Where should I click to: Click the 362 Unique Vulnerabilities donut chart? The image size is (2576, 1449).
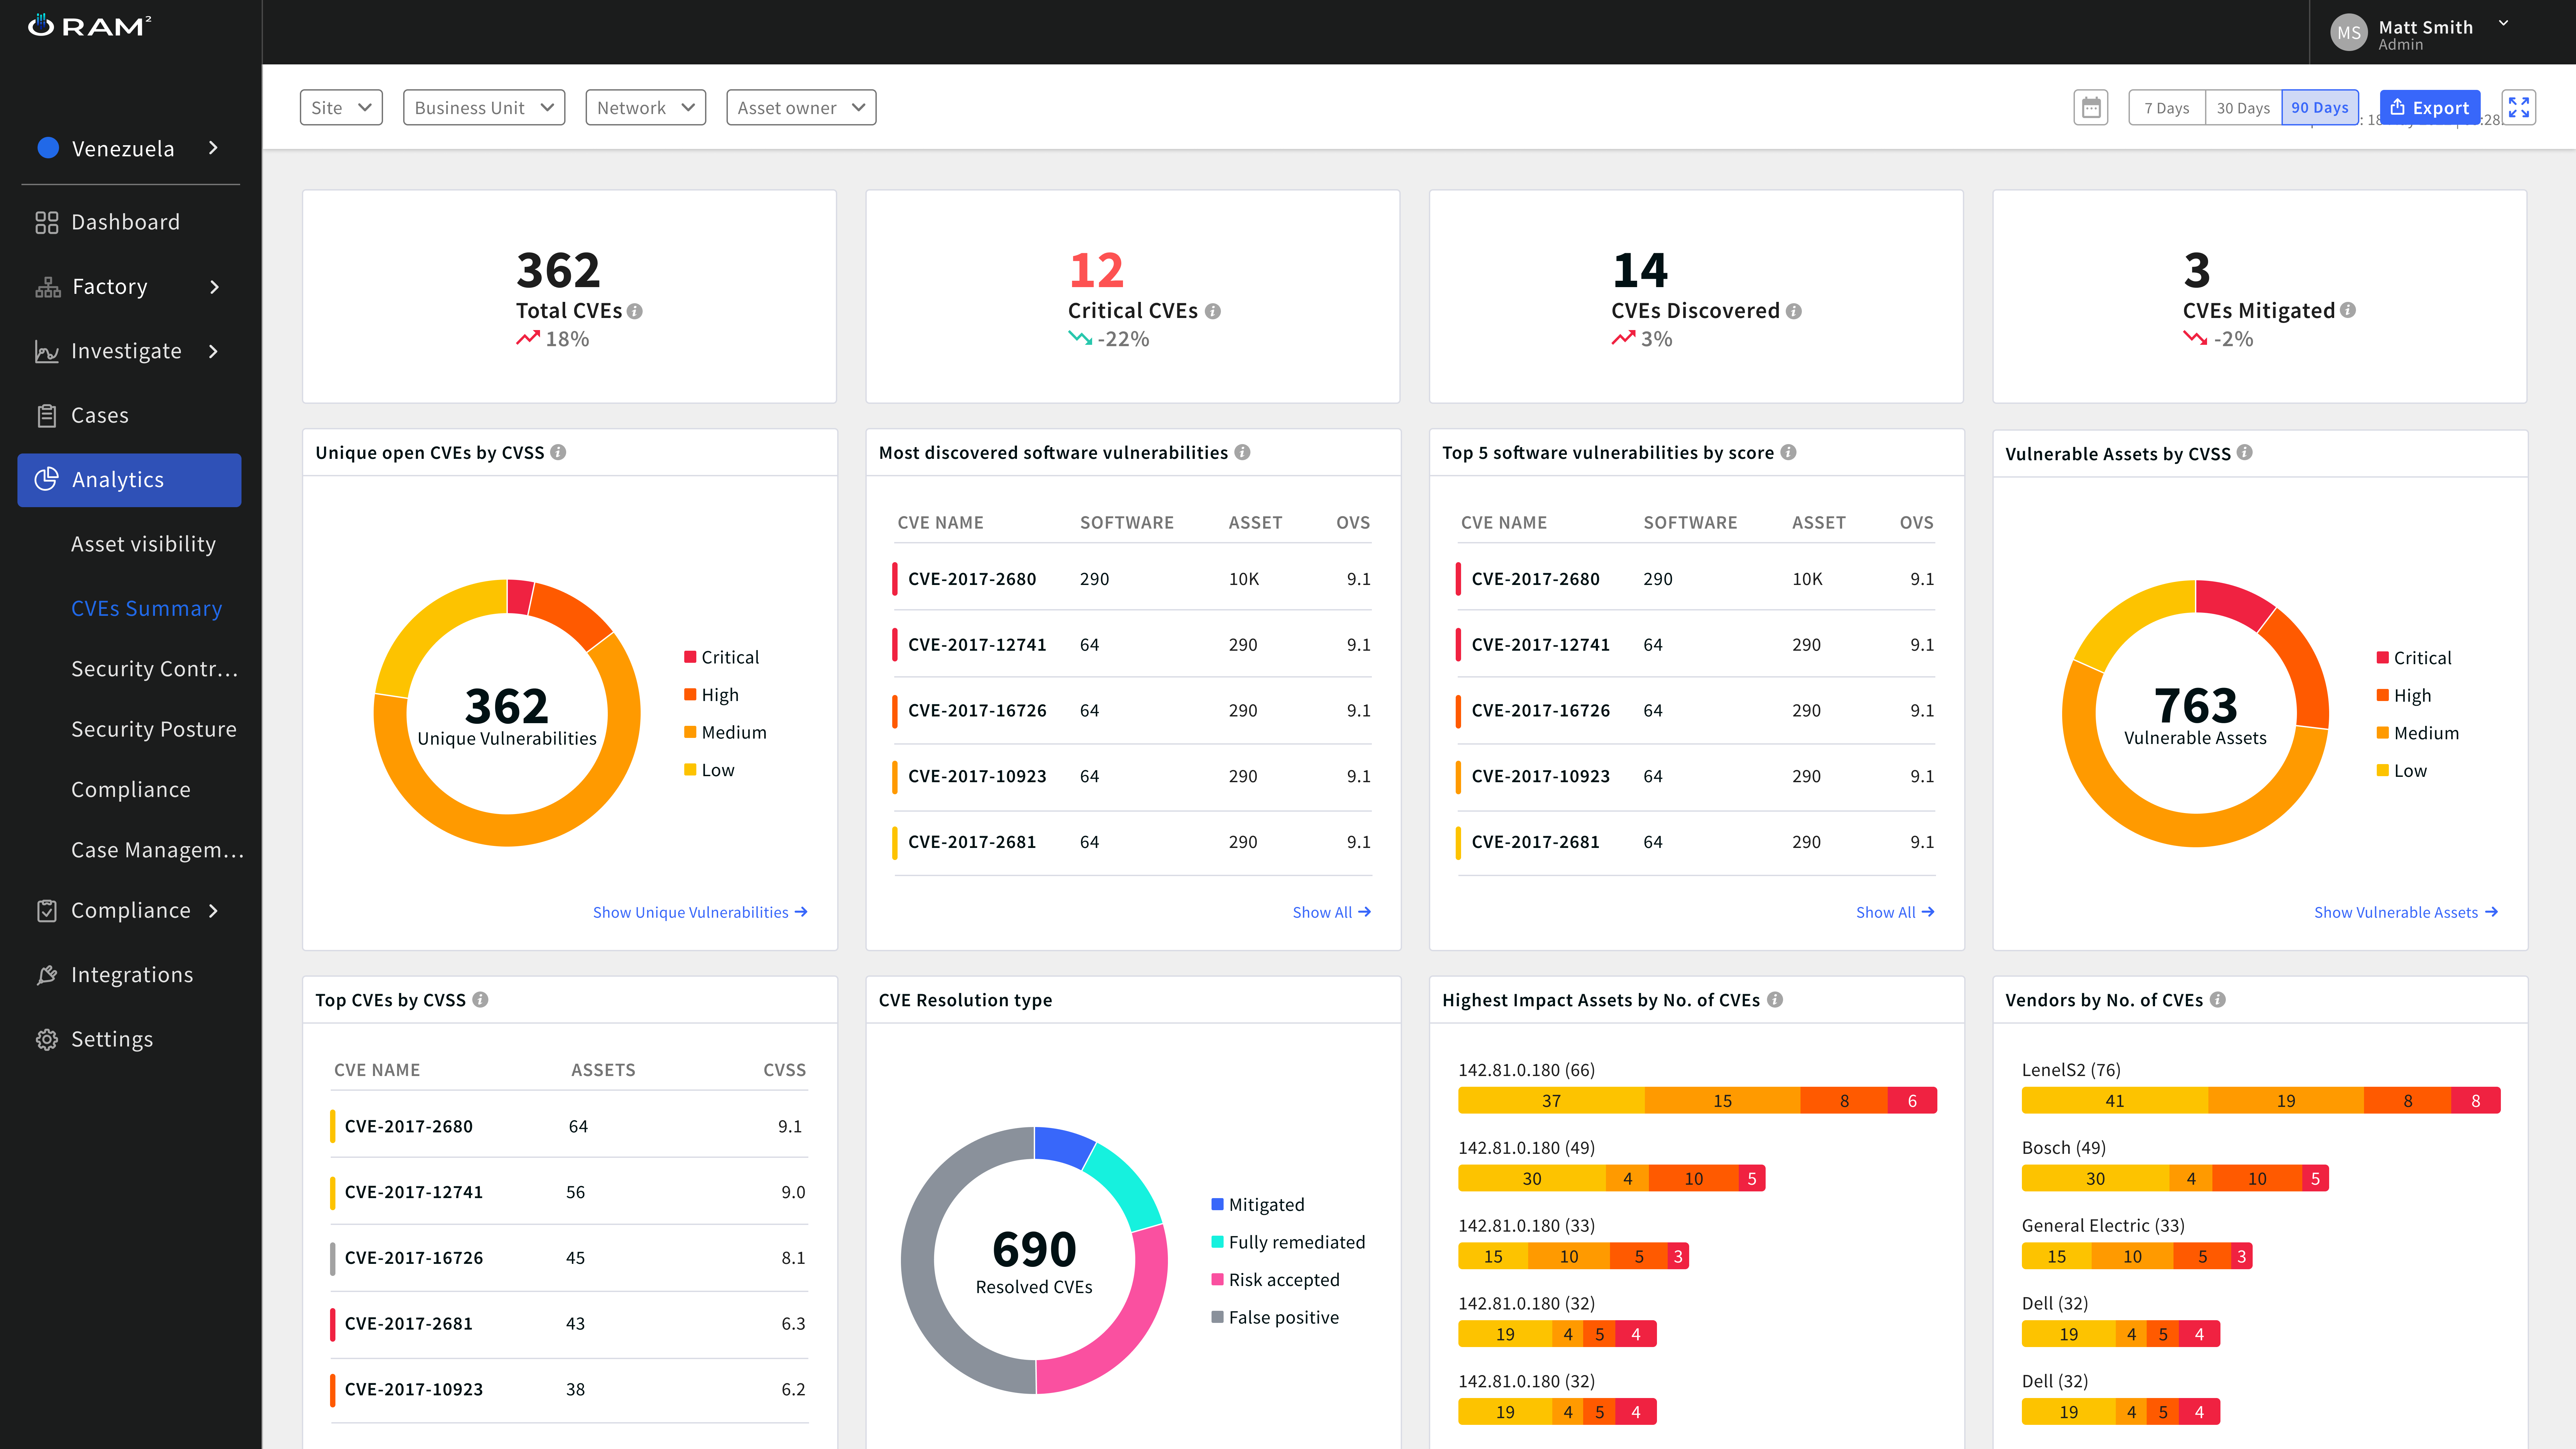[507, 713]
